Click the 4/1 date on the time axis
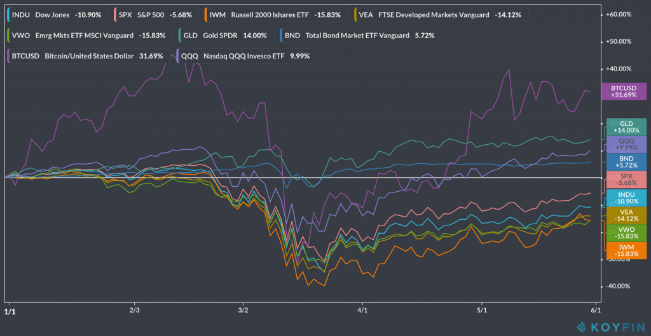 [363, 311]
